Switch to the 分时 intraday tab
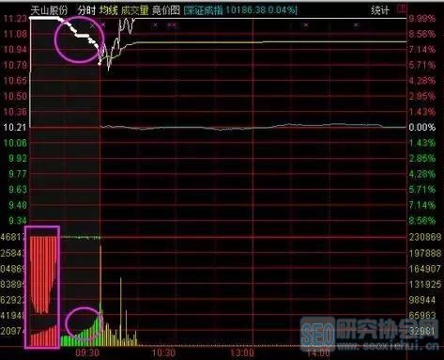This screenshot has width=444, height=360. [86, 10]
